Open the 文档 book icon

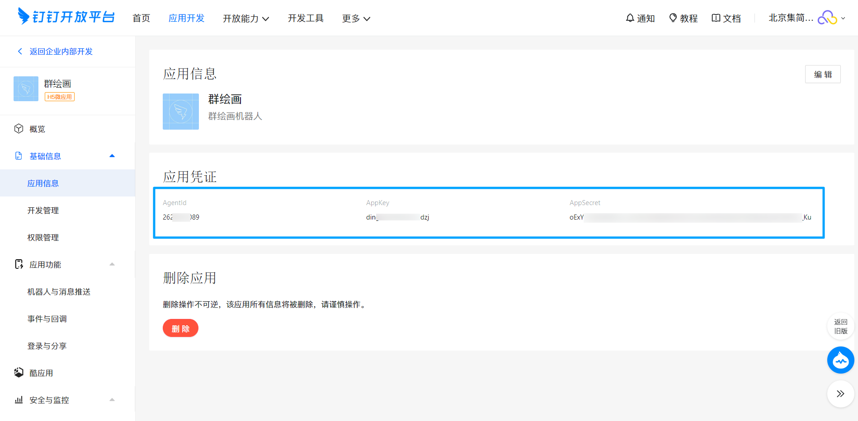coord(716,18)
